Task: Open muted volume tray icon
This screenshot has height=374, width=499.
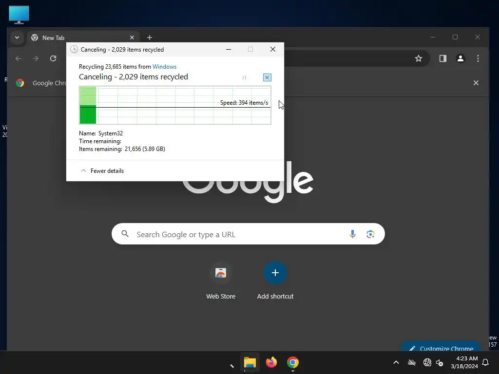Action: click(x=440, y=362)
